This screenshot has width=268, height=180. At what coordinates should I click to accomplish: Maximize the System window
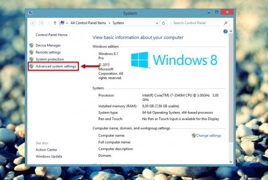(x=217, y=12)
